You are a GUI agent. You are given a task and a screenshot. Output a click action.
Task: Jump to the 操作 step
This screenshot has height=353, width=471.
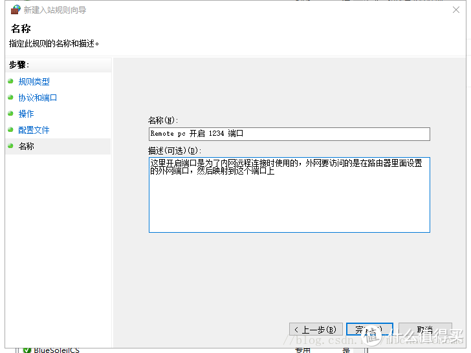[26, 114]
